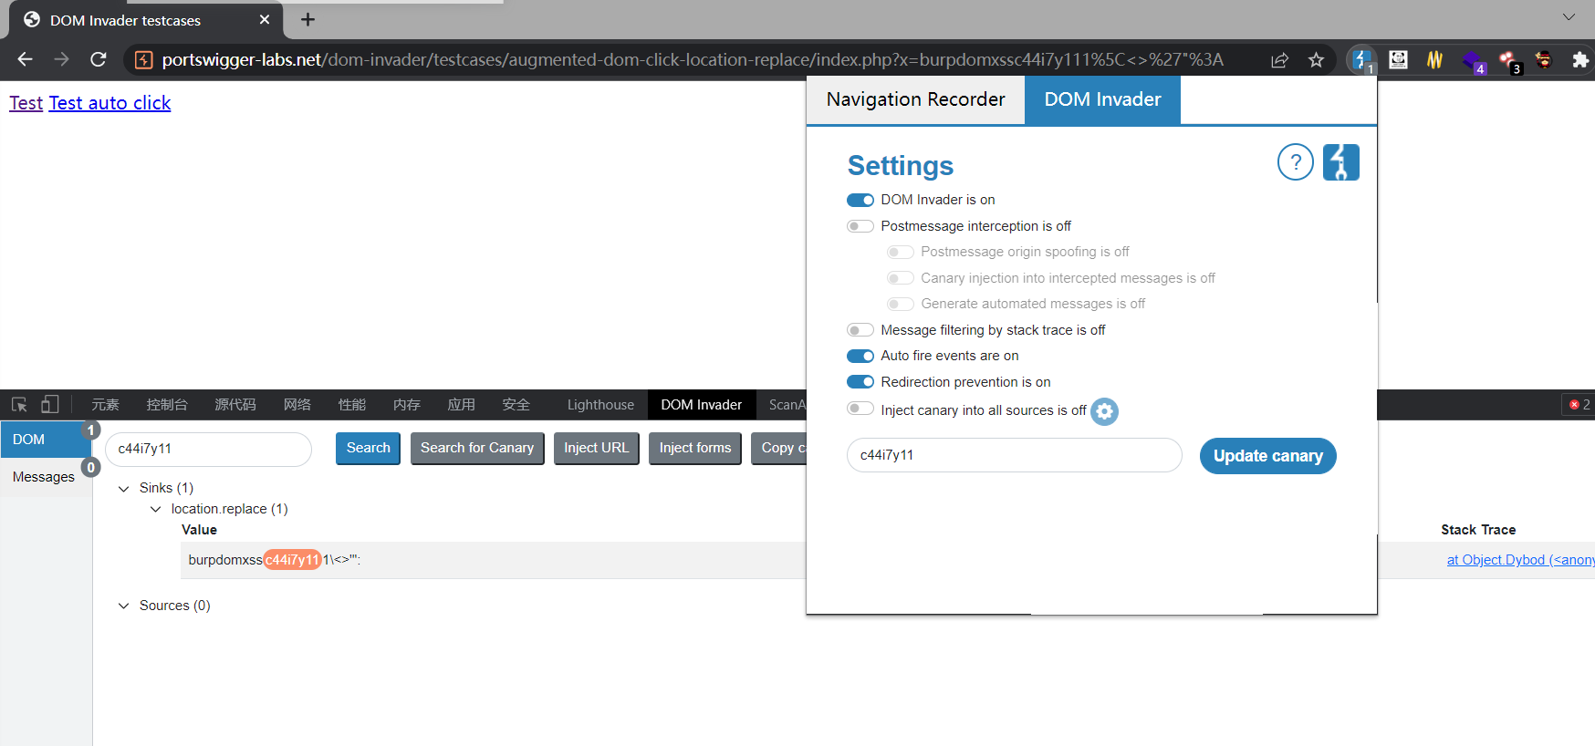Close the DOM Invader testcases tab
The width and height of the screenshot is (1595, 746).
point(265,19)
